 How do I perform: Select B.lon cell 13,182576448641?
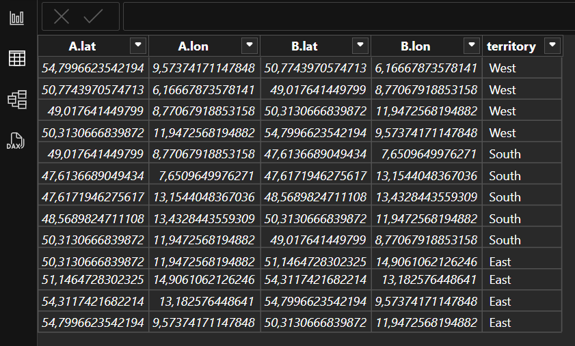click(427, 280)
